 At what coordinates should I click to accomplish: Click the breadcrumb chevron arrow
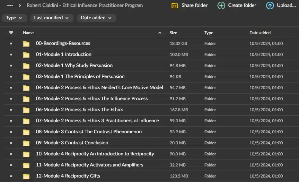pyautogui.click(x=20, y=6)
